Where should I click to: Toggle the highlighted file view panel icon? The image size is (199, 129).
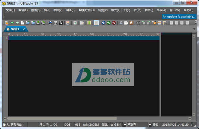(96, 23)
